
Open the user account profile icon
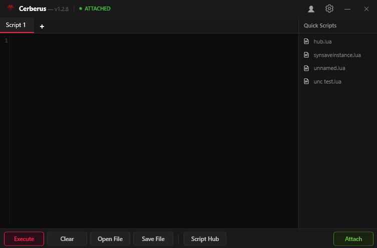coord(311,9)
